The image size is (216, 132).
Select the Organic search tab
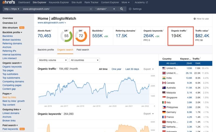tap(65, 50)
